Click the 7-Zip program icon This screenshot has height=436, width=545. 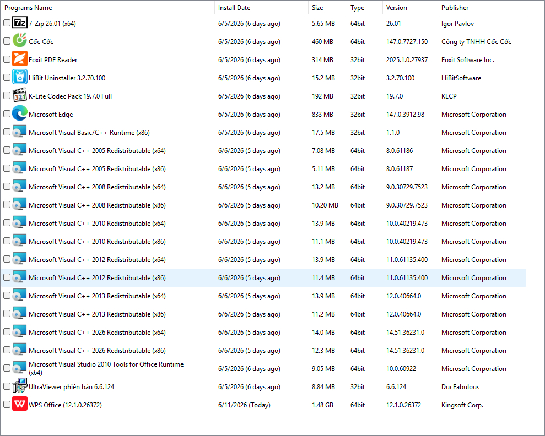click(20, 23)
